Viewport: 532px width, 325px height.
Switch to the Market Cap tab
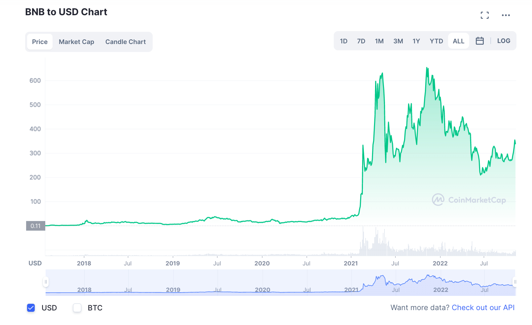(76, 42)
